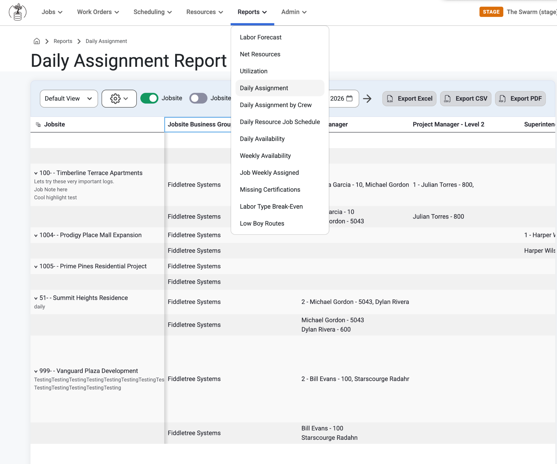Choose Daily Availability report
The width and height of the screenshot is (557, 464).
pyautogui.click(x=280, y=139)
